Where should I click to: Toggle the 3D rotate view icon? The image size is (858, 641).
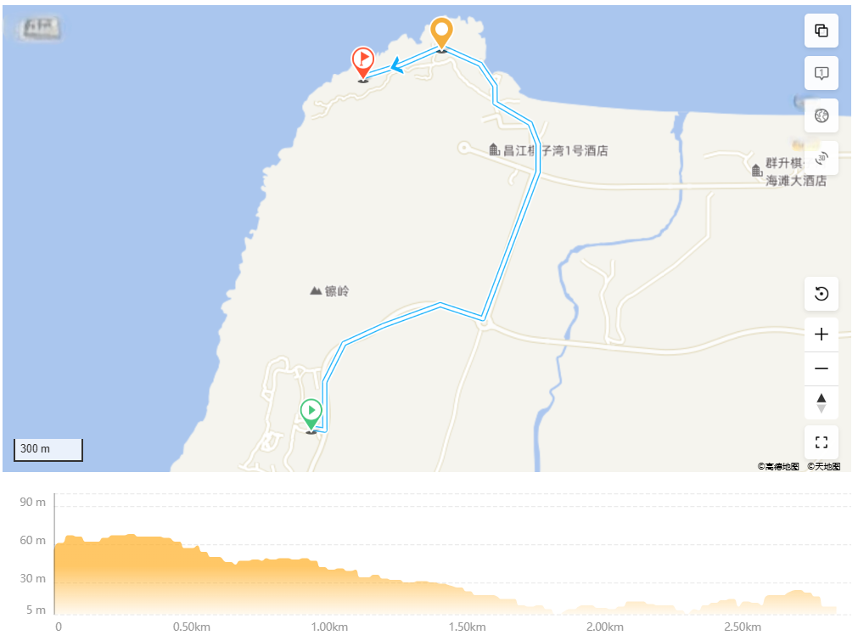pyautogui.click(x=821, y=158)
